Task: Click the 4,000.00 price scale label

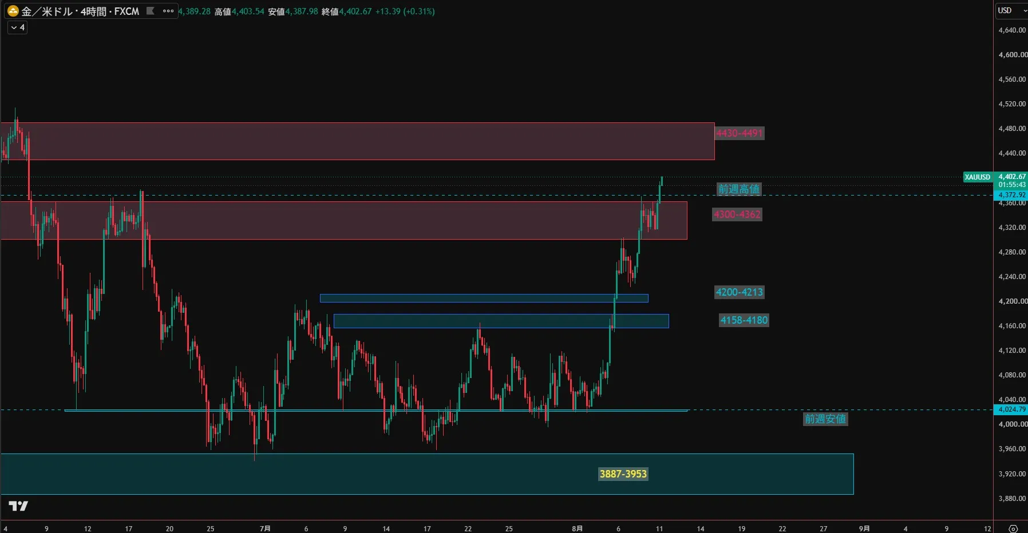Action: click(1012, 424)
